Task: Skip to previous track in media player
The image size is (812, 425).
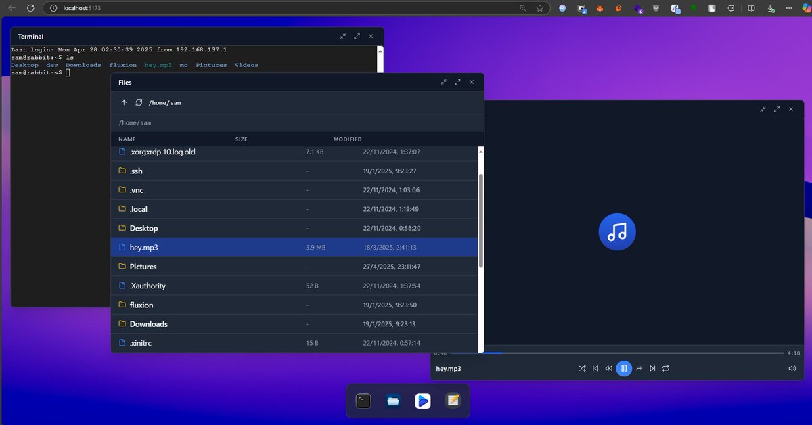Action: click(x=595, y=369)
